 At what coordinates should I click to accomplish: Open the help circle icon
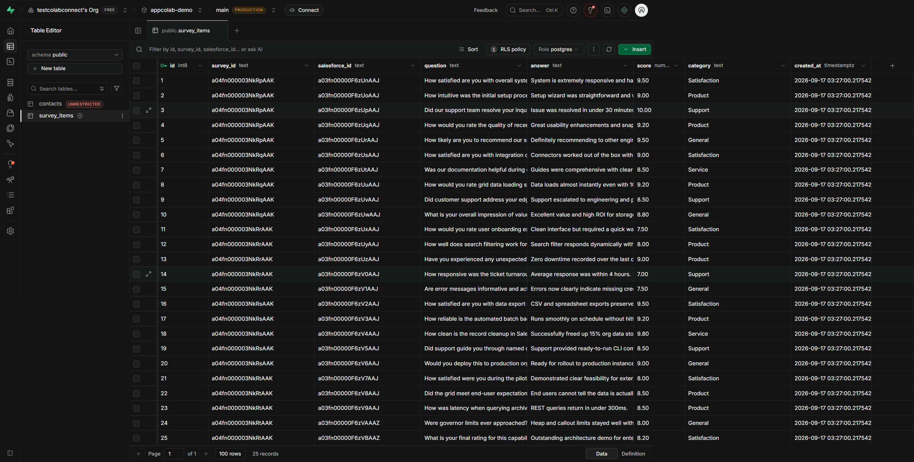click(x=573, y=10)
